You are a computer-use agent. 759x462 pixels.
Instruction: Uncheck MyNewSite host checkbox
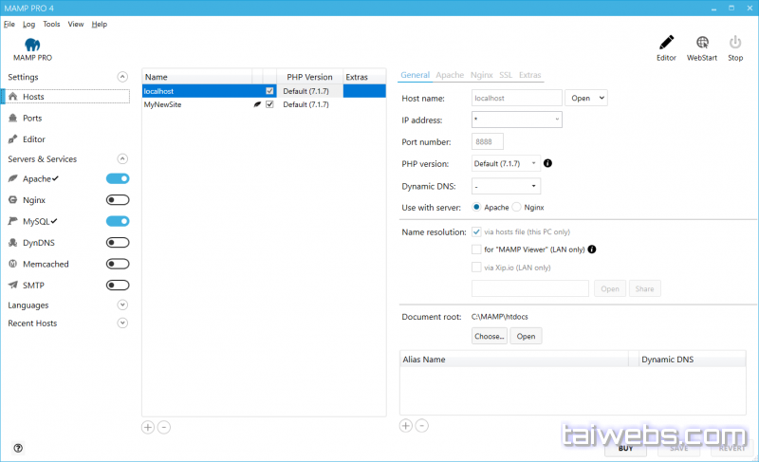[x=269, y=104]
